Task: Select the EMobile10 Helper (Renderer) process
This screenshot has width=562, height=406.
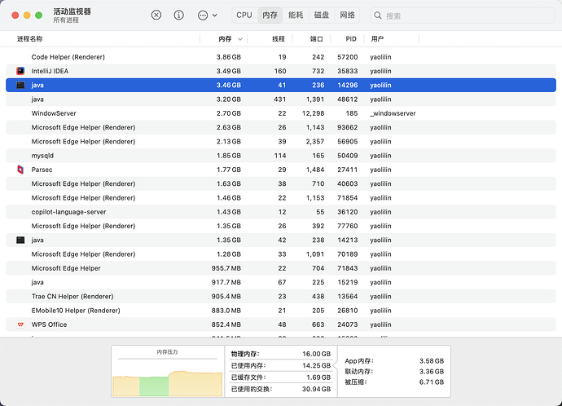Action: (x=281, y=311)
